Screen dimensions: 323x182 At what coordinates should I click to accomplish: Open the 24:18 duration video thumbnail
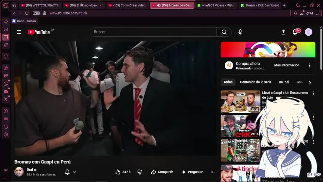[240, 126]
